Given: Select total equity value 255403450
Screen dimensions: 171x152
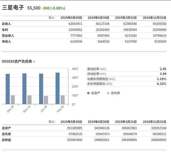Looking at the screenshot, I should click(x=75, y=140).
